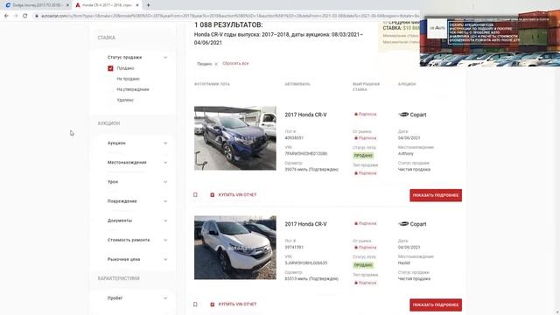Screen dimensions: 560x315
Task: Click the Copart logo on white CR-V listing
Action: click(412, 224)
